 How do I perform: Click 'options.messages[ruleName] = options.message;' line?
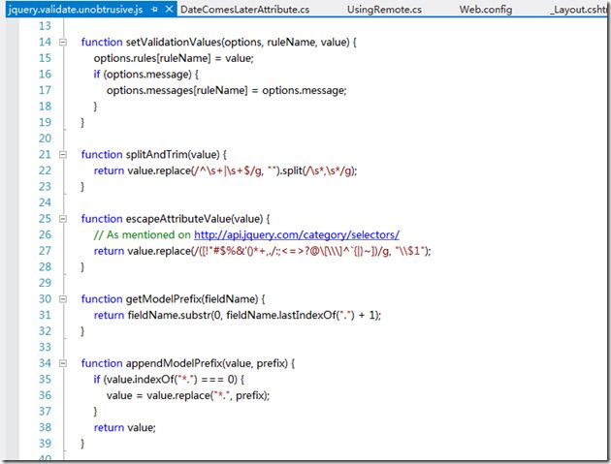(x=226, y=90)
